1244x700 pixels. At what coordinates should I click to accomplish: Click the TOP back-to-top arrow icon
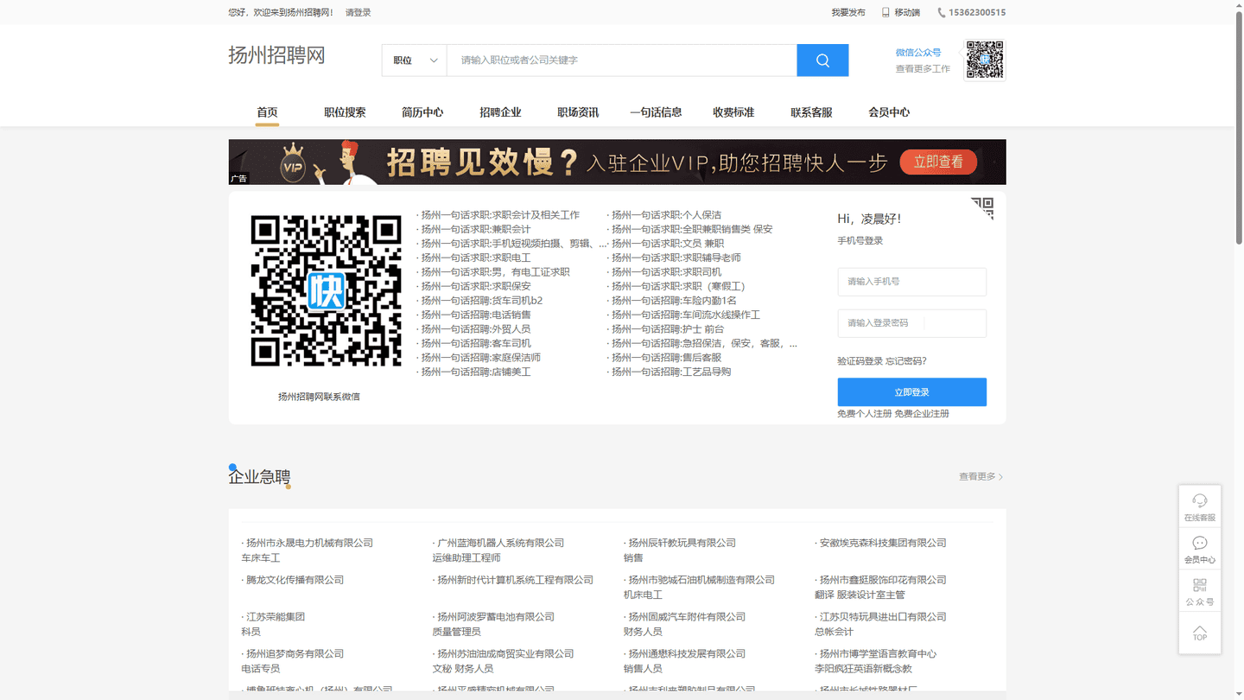coord(1200,629)
